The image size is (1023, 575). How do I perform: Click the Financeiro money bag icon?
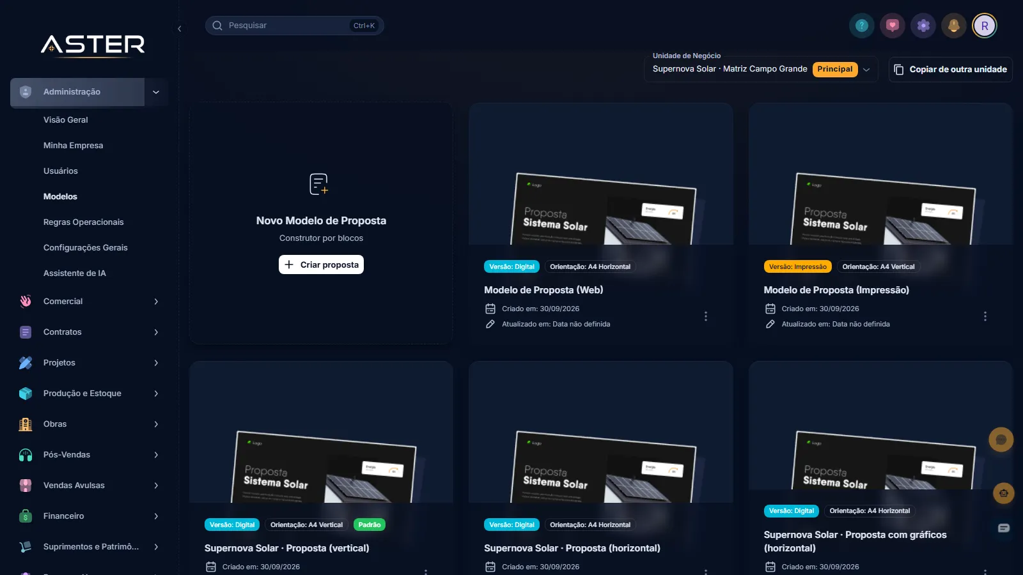26,516
